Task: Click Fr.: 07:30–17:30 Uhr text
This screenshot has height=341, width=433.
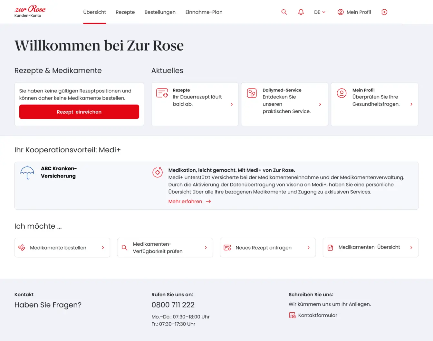Action: [173, 324]
